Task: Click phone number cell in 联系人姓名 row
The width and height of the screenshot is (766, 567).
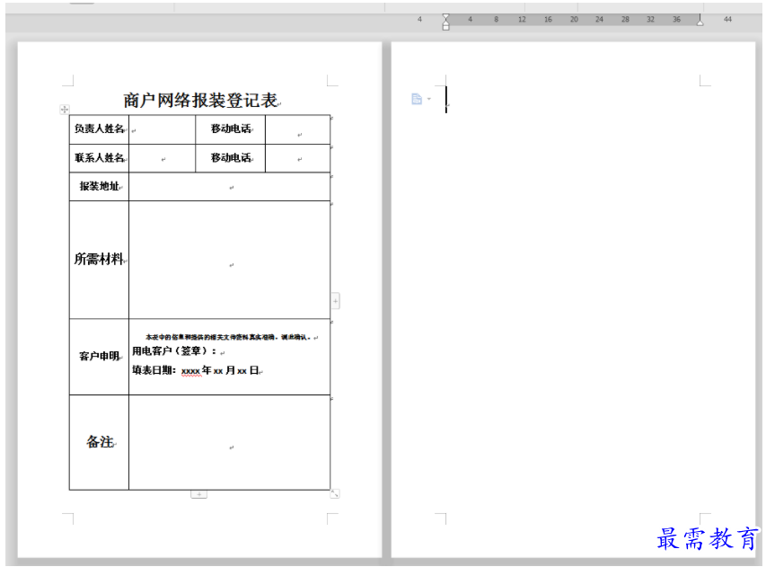Action: pos(298,158)
